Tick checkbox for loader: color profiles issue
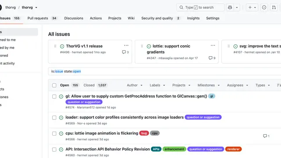281x158 pixels. click(54, 118)
